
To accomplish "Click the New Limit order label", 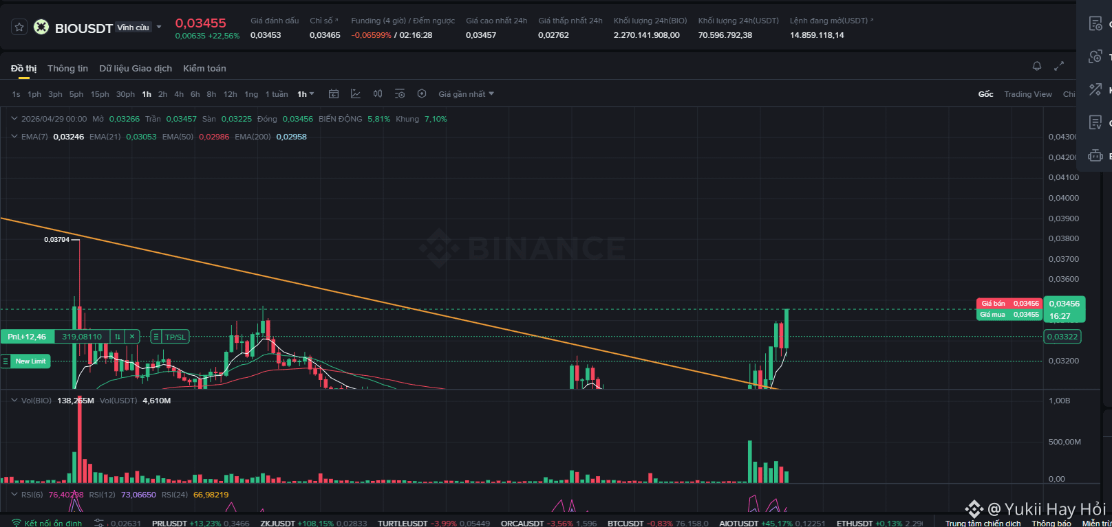I will pyautogui.click(x=31, y=361).
